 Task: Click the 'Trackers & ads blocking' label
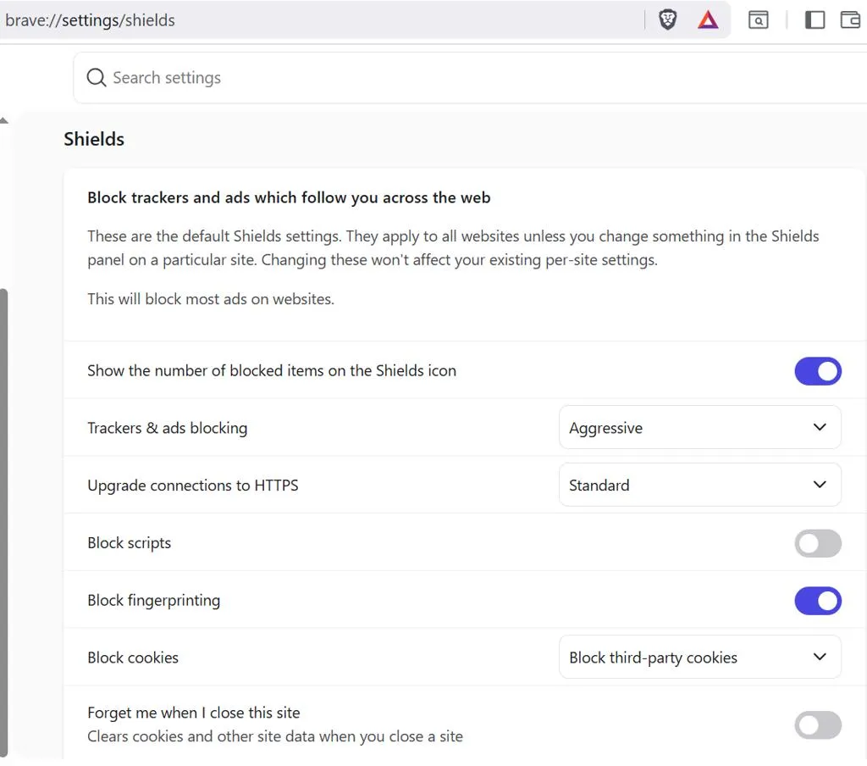(x=168, y=428)
